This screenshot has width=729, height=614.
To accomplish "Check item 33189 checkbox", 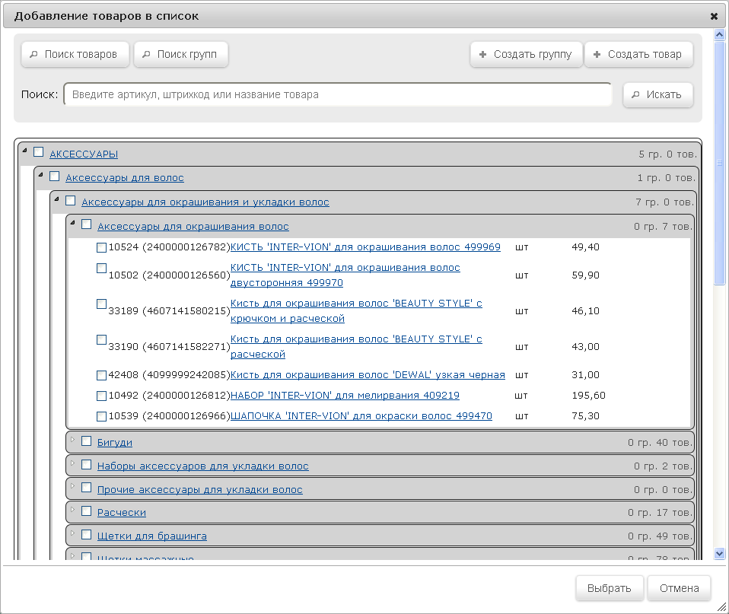I will click(x=101, y=304).
